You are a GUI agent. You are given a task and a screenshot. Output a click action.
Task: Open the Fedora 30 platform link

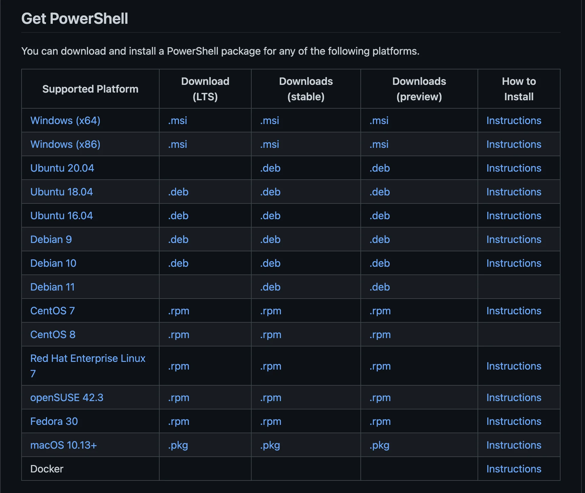[x=54, y=421]
